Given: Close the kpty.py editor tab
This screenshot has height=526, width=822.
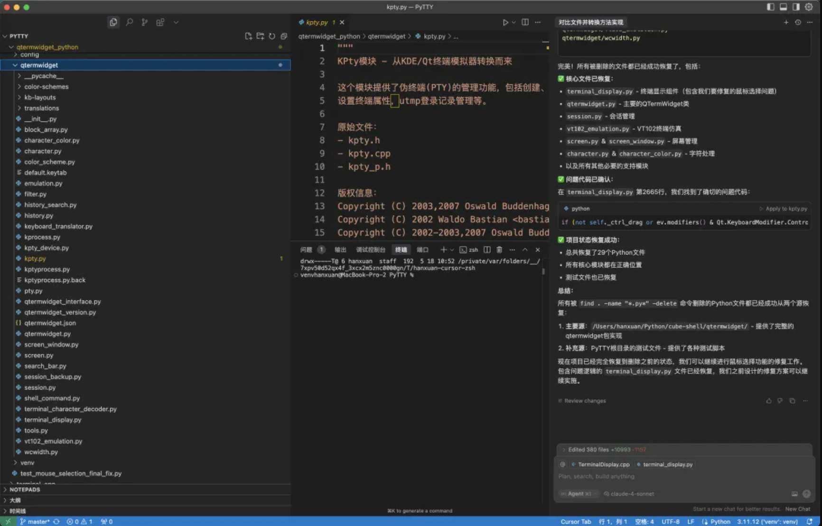Looking at the screenshot, I should click(342, 22).
